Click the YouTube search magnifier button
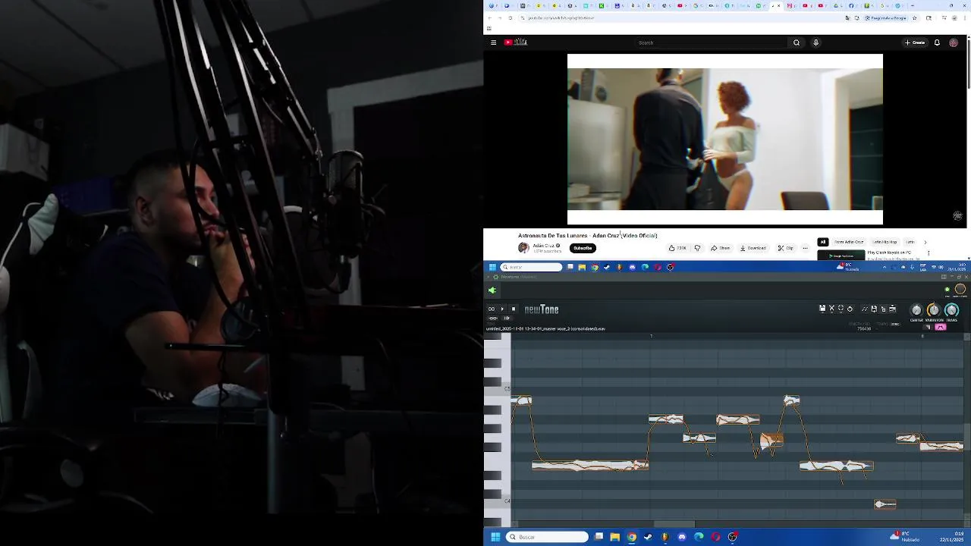The image size is (971, 546). pyautogui.click(x=796, y=42)
